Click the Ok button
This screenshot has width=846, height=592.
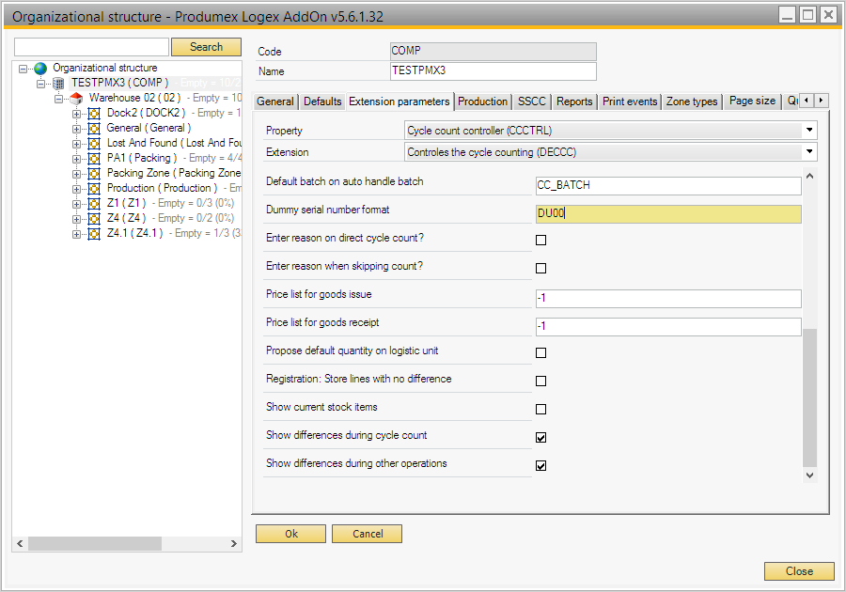pos(291,534)
